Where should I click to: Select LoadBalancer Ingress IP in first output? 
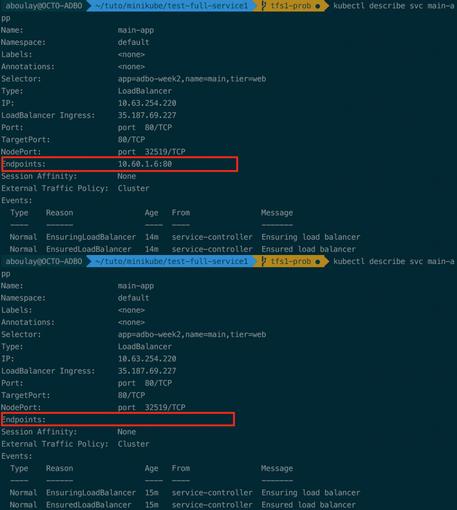(147, 116)
